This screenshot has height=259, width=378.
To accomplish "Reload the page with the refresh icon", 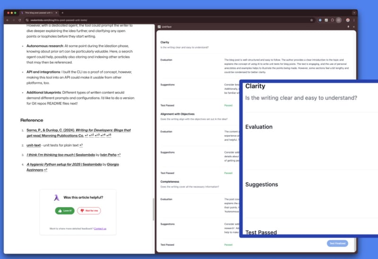I will (19, 20).
